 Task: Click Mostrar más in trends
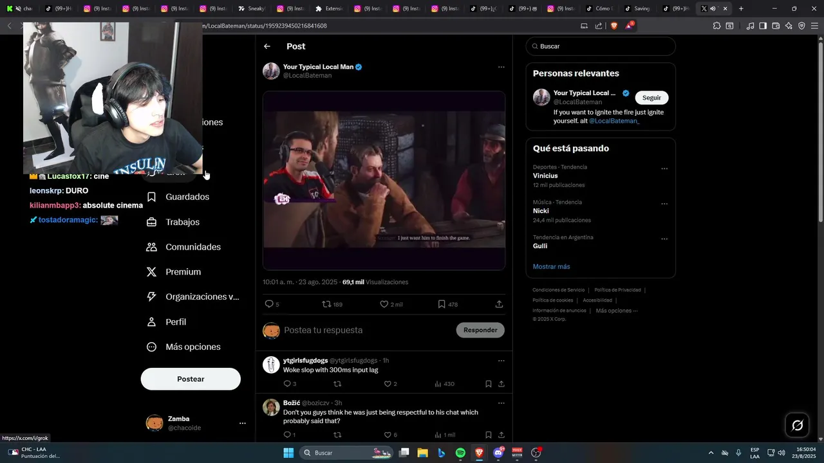point(551,266)
